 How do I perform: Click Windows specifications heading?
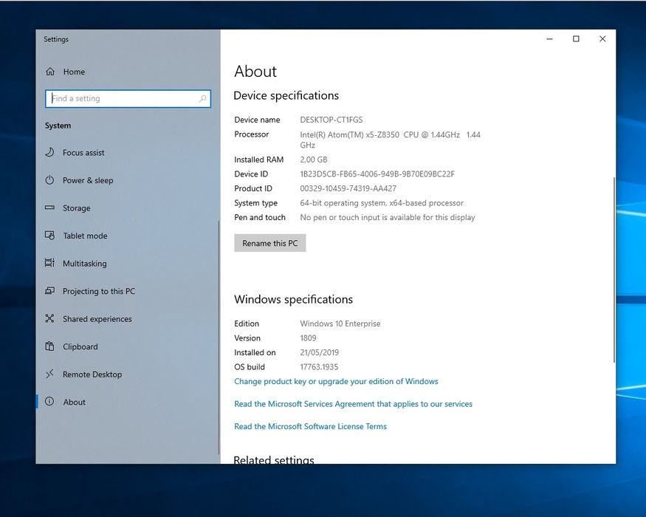[x=293, y=299]
